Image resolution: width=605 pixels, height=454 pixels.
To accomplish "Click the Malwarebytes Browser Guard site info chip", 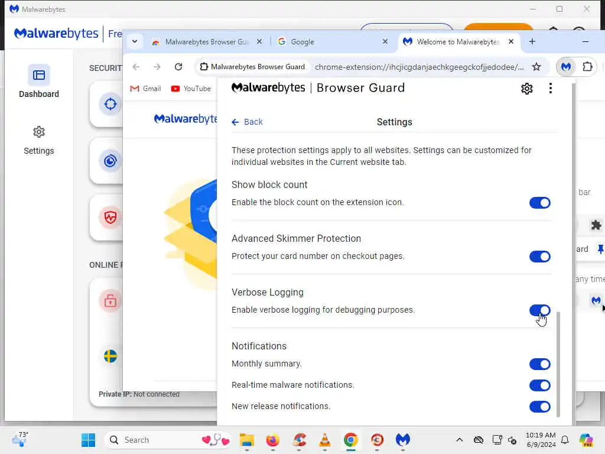I will point(253,67).
